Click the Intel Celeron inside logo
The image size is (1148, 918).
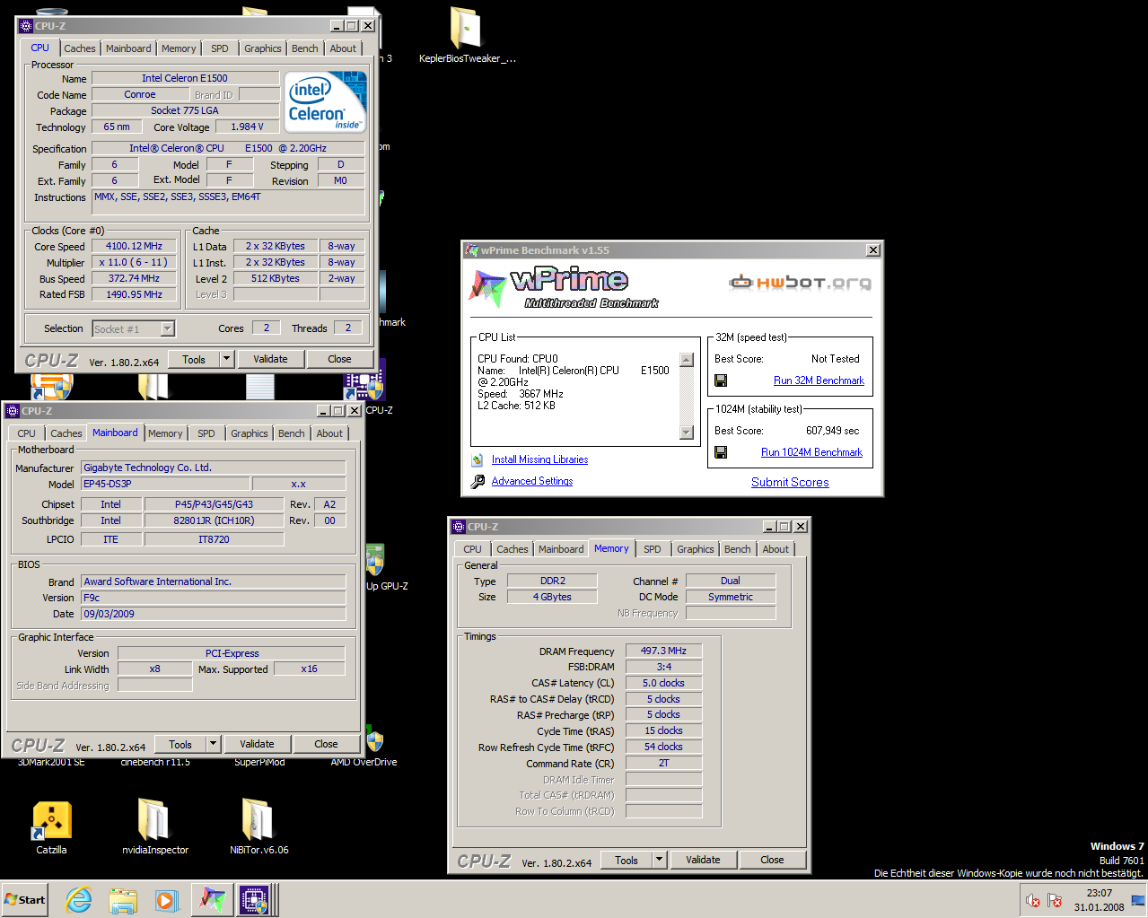pos(326,102)
